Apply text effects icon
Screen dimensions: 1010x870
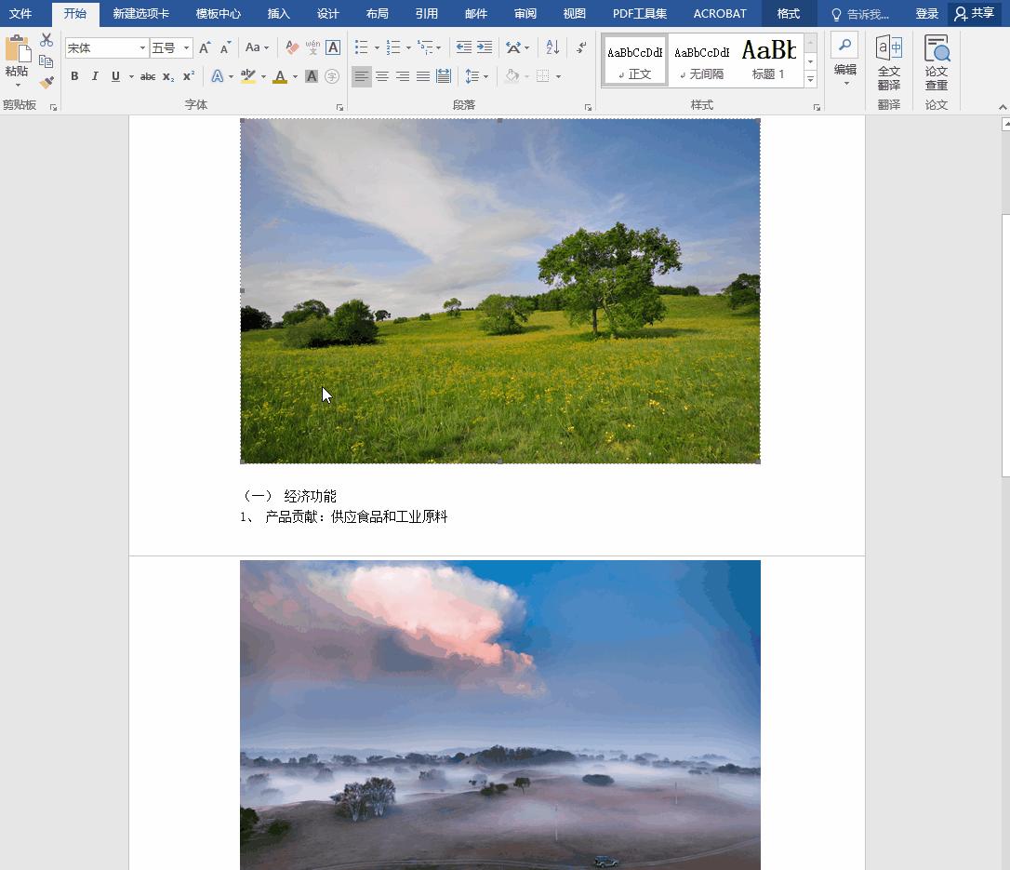click(218, 76)
